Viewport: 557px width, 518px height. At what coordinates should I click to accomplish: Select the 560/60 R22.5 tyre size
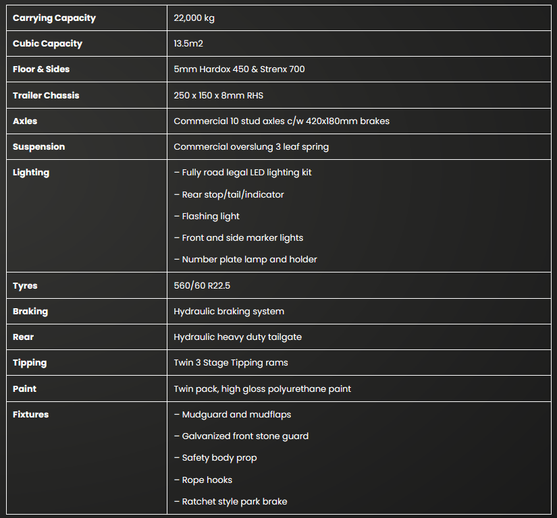[x=202, y=286]
